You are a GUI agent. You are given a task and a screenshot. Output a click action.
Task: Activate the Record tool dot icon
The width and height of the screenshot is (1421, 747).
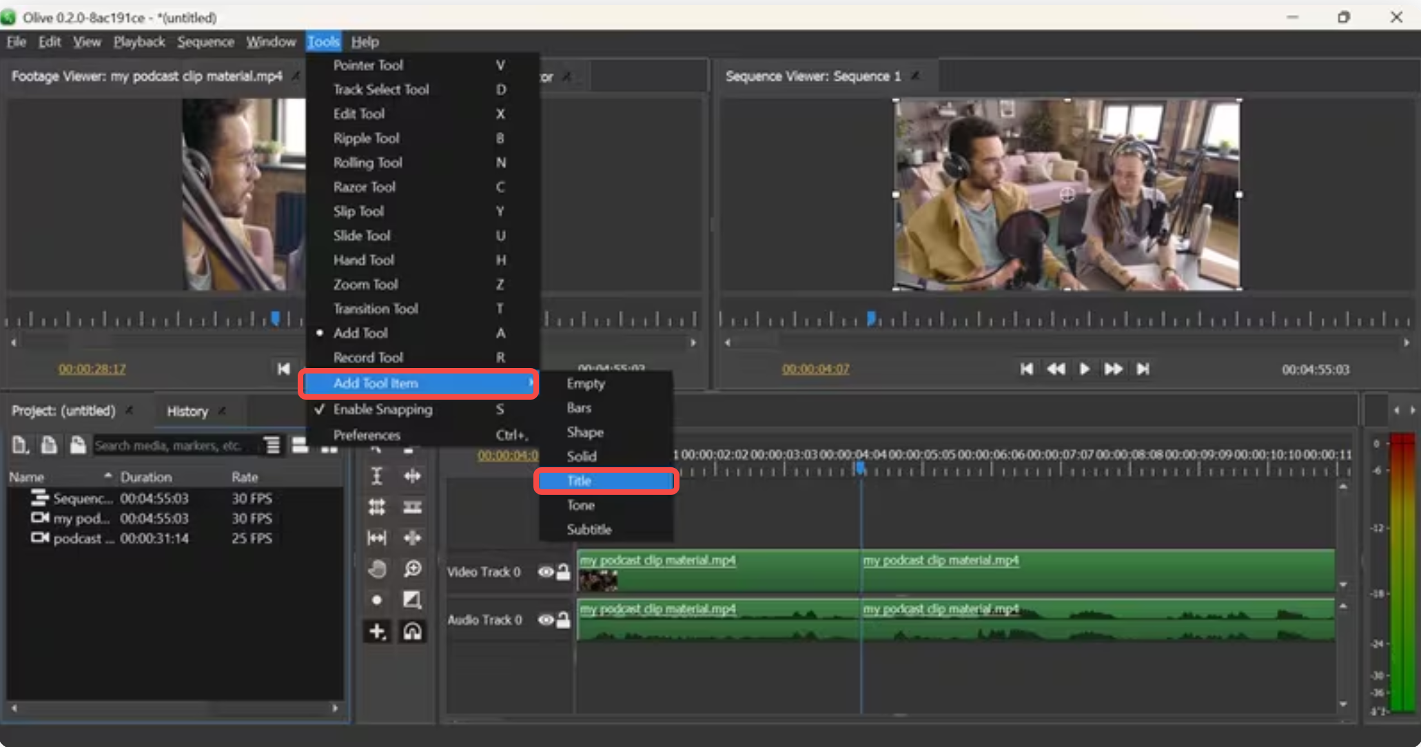378,600
